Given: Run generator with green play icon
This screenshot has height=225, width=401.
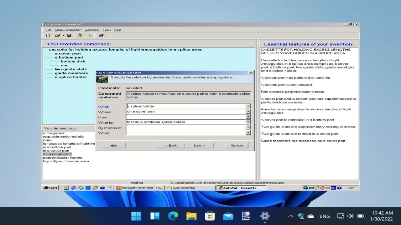Looking at the screenshot, I should click(x=90, y=36).
